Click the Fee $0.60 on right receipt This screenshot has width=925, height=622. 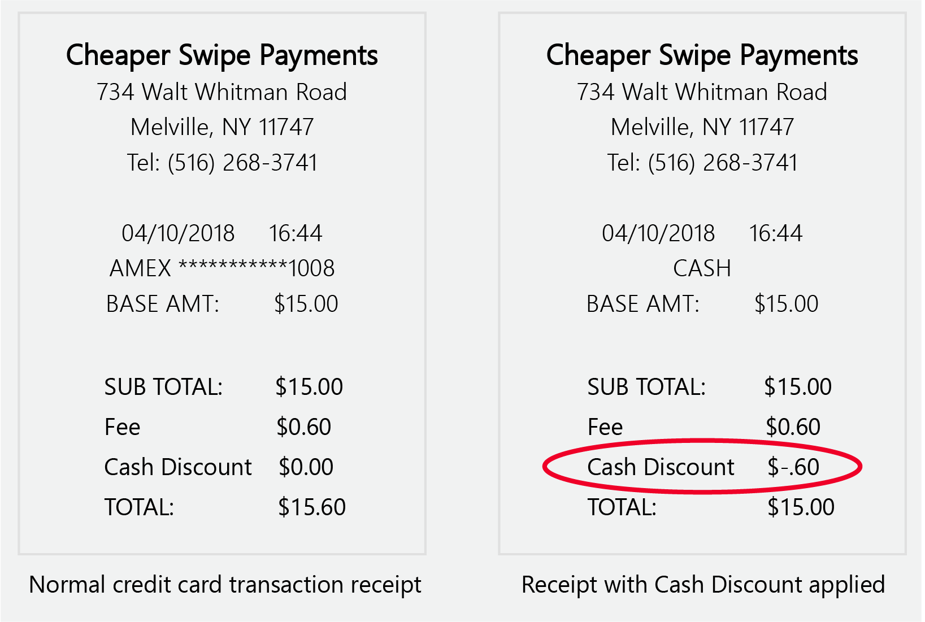tap(704, 427)
